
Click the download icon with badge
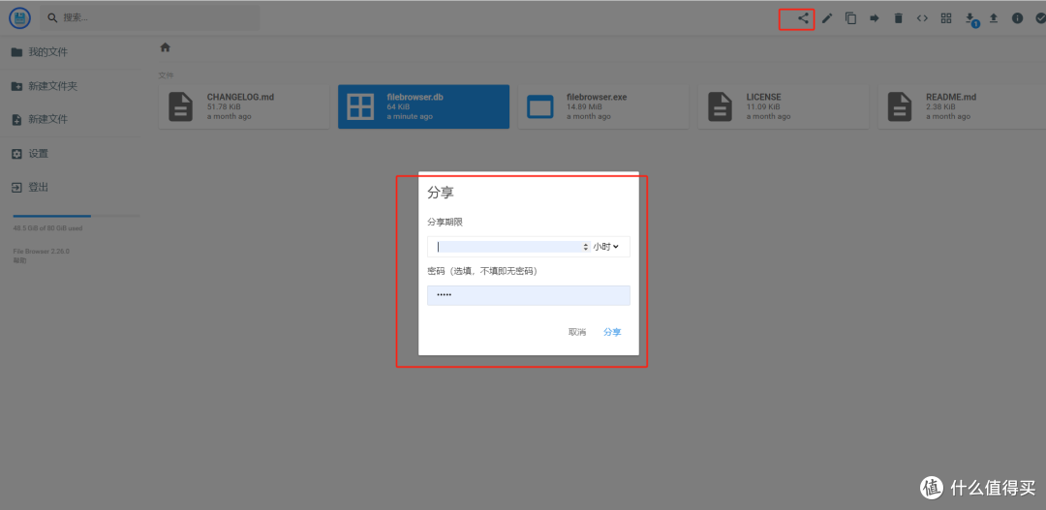tap(970, 19)
